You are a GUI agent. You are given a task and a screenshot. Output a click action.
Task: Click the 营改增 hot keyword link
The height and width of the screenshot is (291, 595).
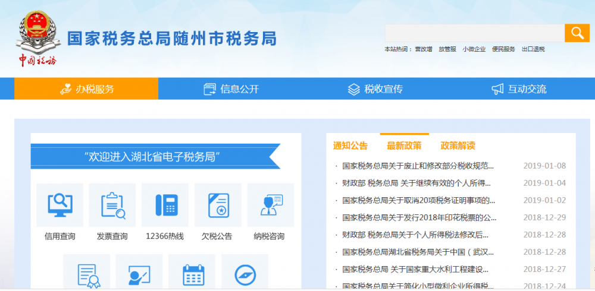(423, 49)
